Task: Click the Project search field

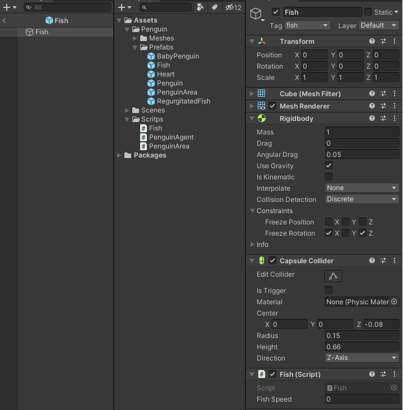Action: pos(166,7)
